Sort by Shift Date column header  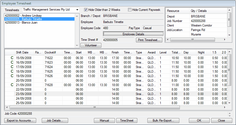(x=22, y=52)
